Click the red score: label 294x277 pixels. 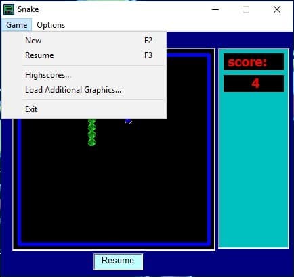247,62
